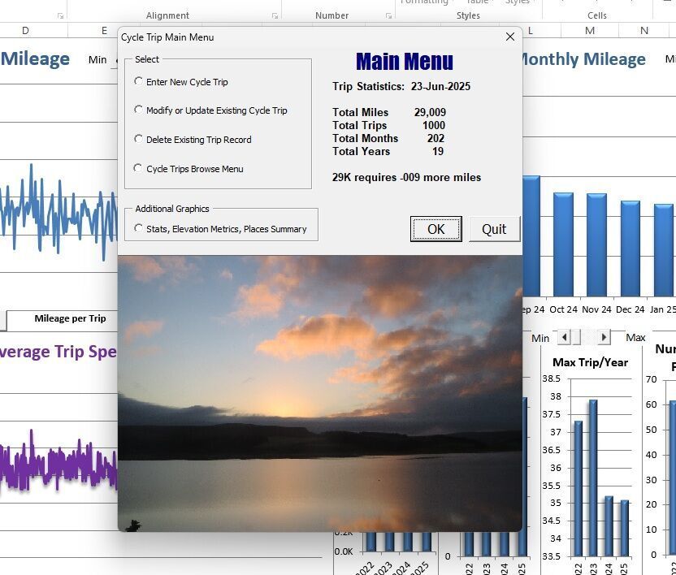The width and height of the screenshot is (676, 575).
Task: Select column D header
Action: [x=25, y=31]
